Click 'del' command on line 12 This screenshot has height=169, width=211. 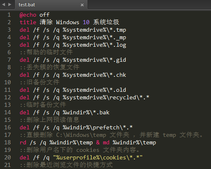point(25,97)
